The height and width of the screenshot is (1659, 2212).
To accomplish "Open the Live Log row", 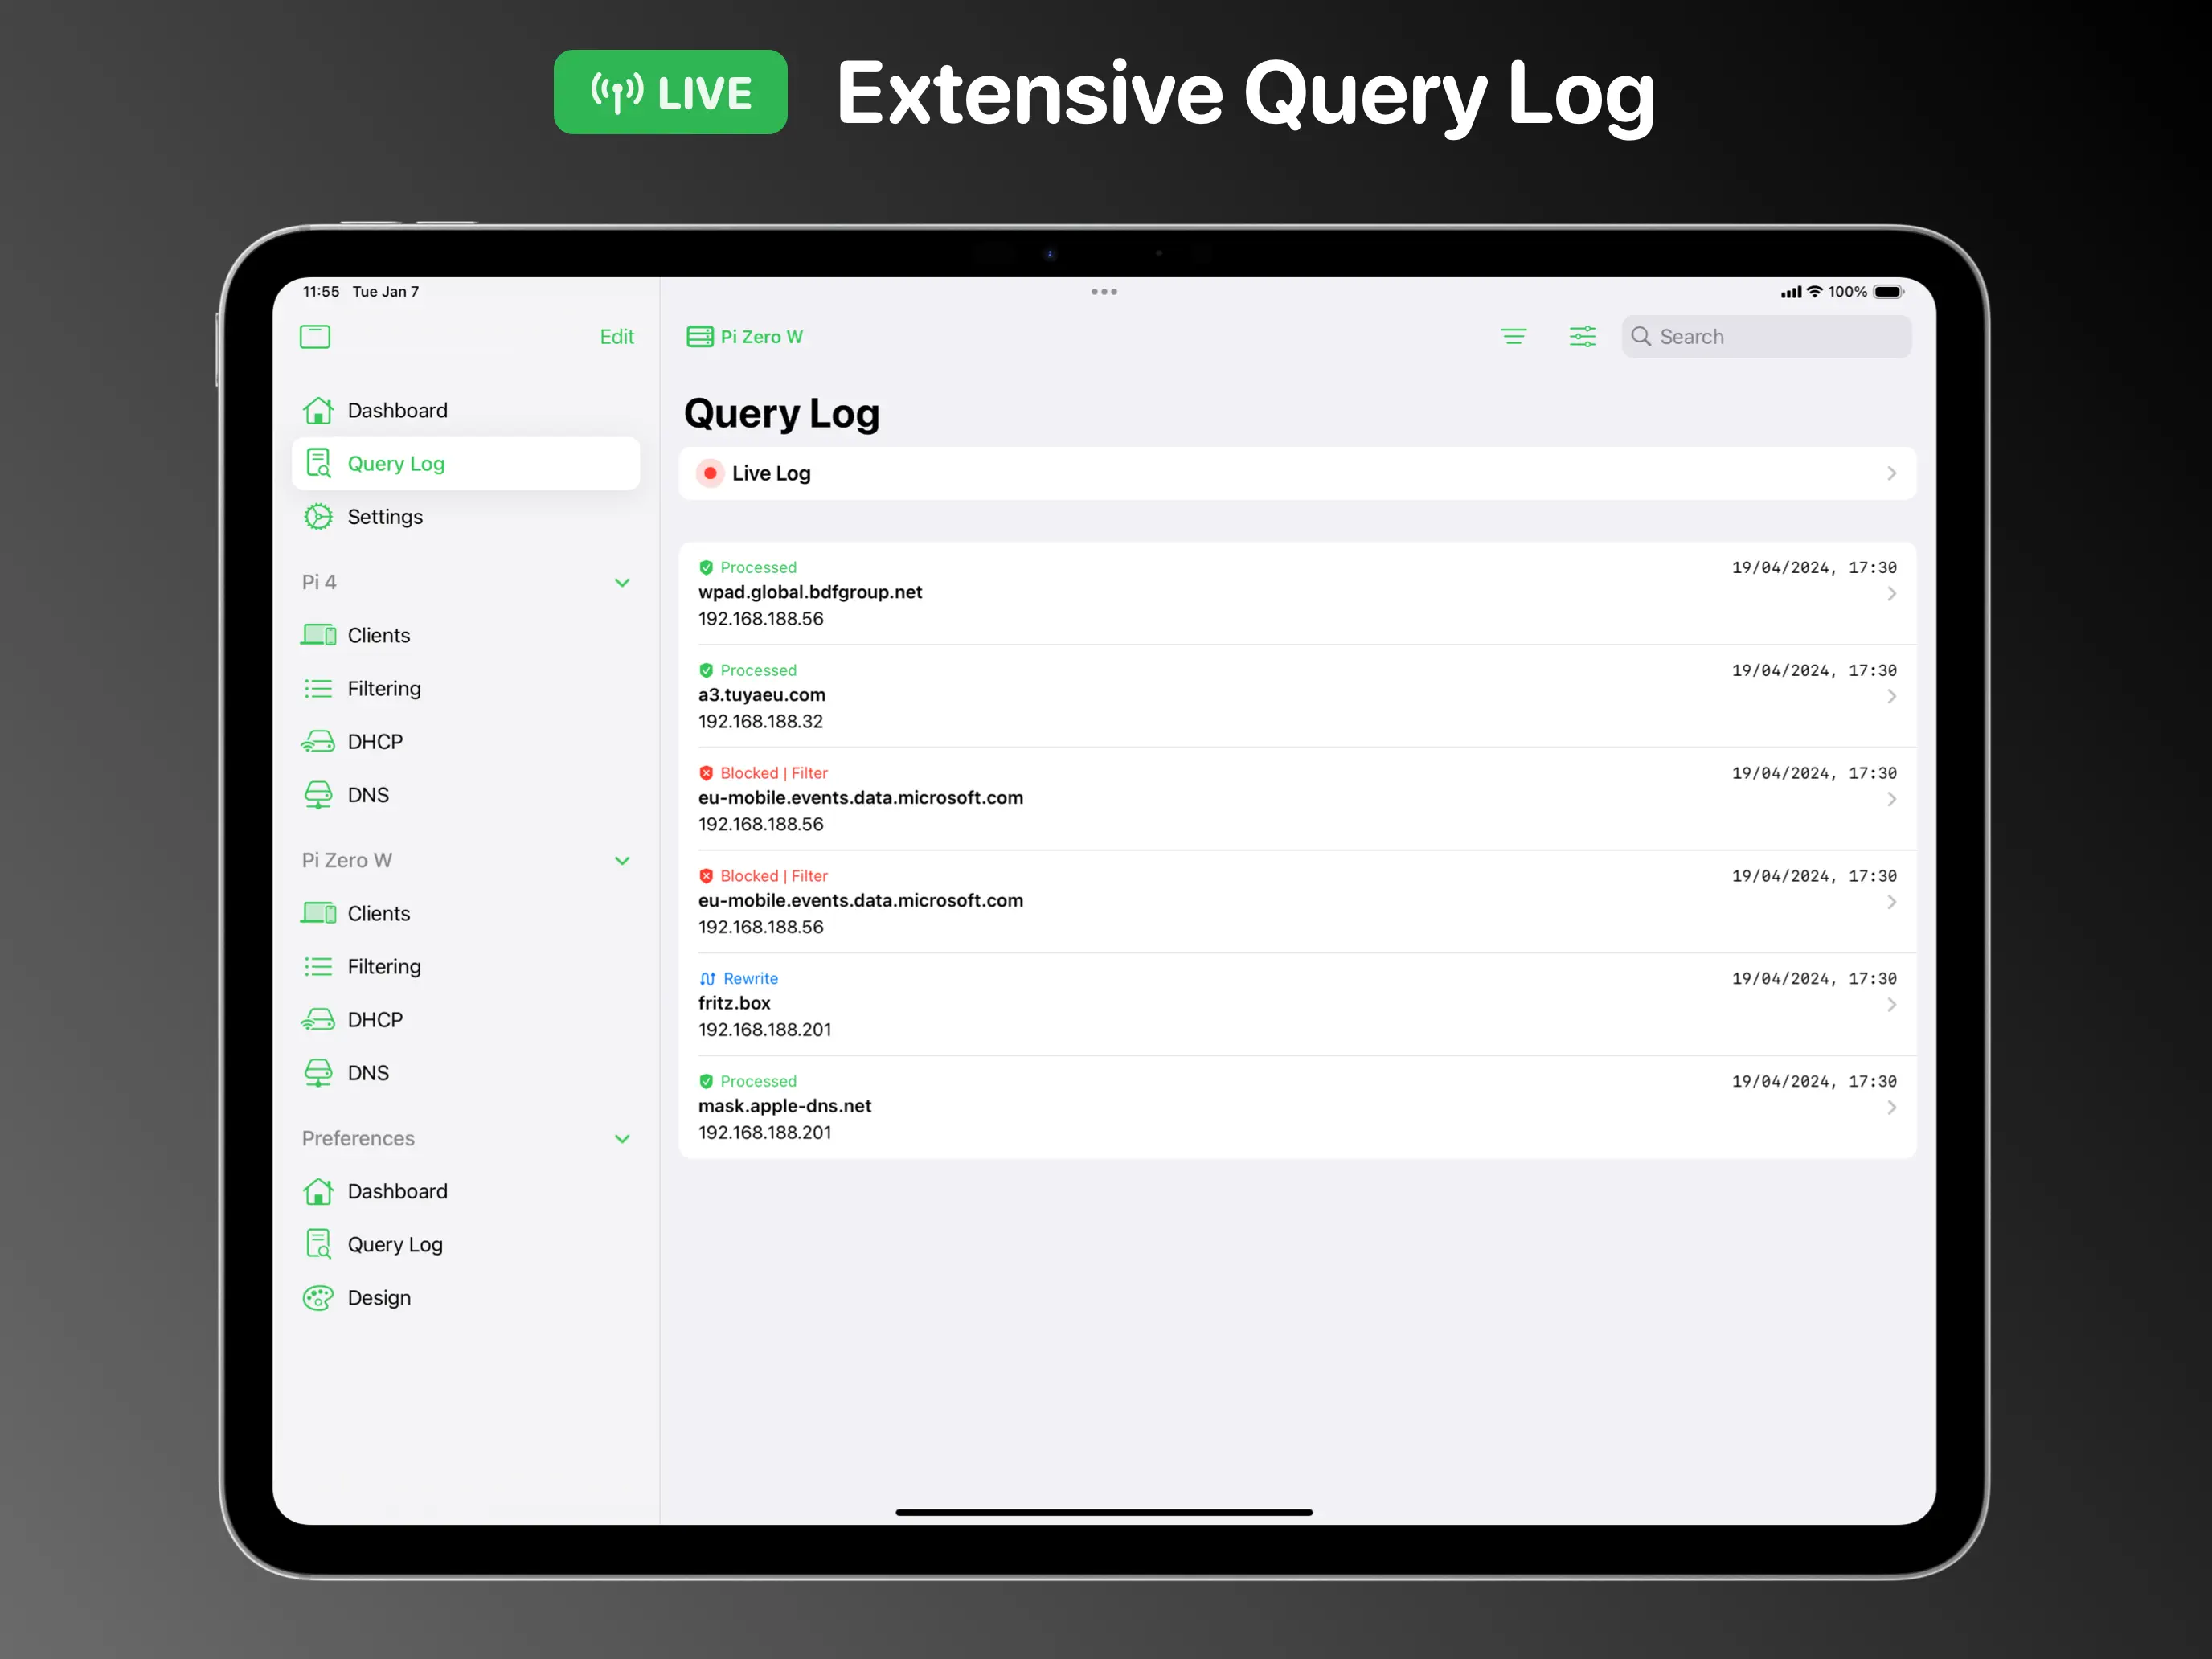I will point(1296,474).
